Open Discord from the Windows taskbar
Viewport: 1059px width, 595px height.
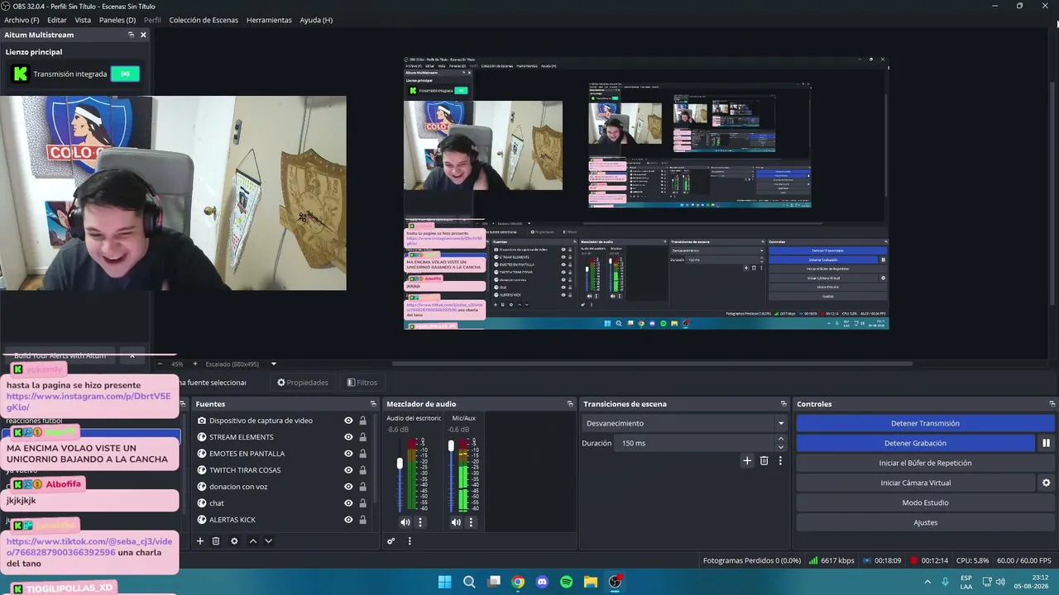pos(542,582)
